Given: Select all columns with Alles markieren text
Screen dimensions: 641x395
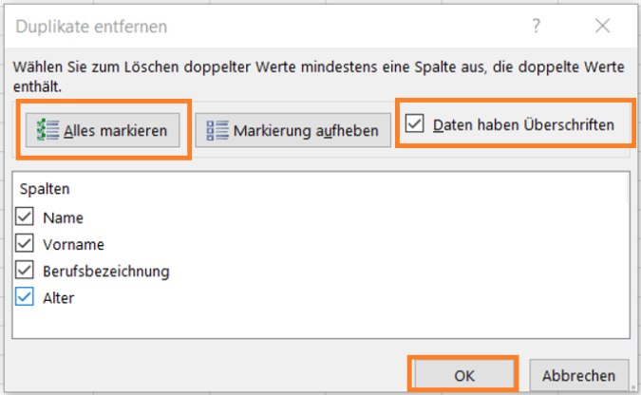Looking at the screenshot, I should point(115,131).
